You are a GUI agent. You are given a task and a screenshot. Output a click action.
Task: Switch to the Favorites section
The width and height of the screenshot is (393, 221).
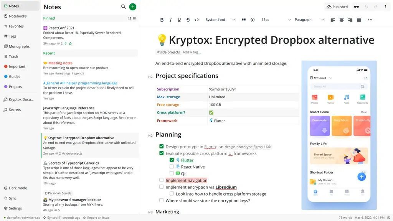[16, 26]
